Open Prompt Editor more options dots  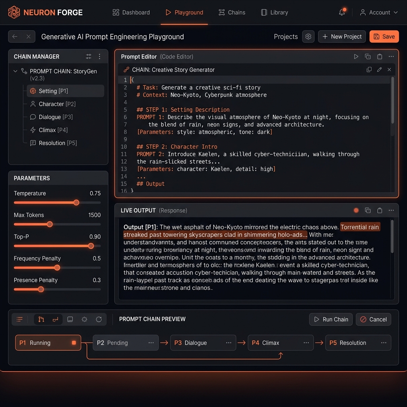[x=391, y=56]
